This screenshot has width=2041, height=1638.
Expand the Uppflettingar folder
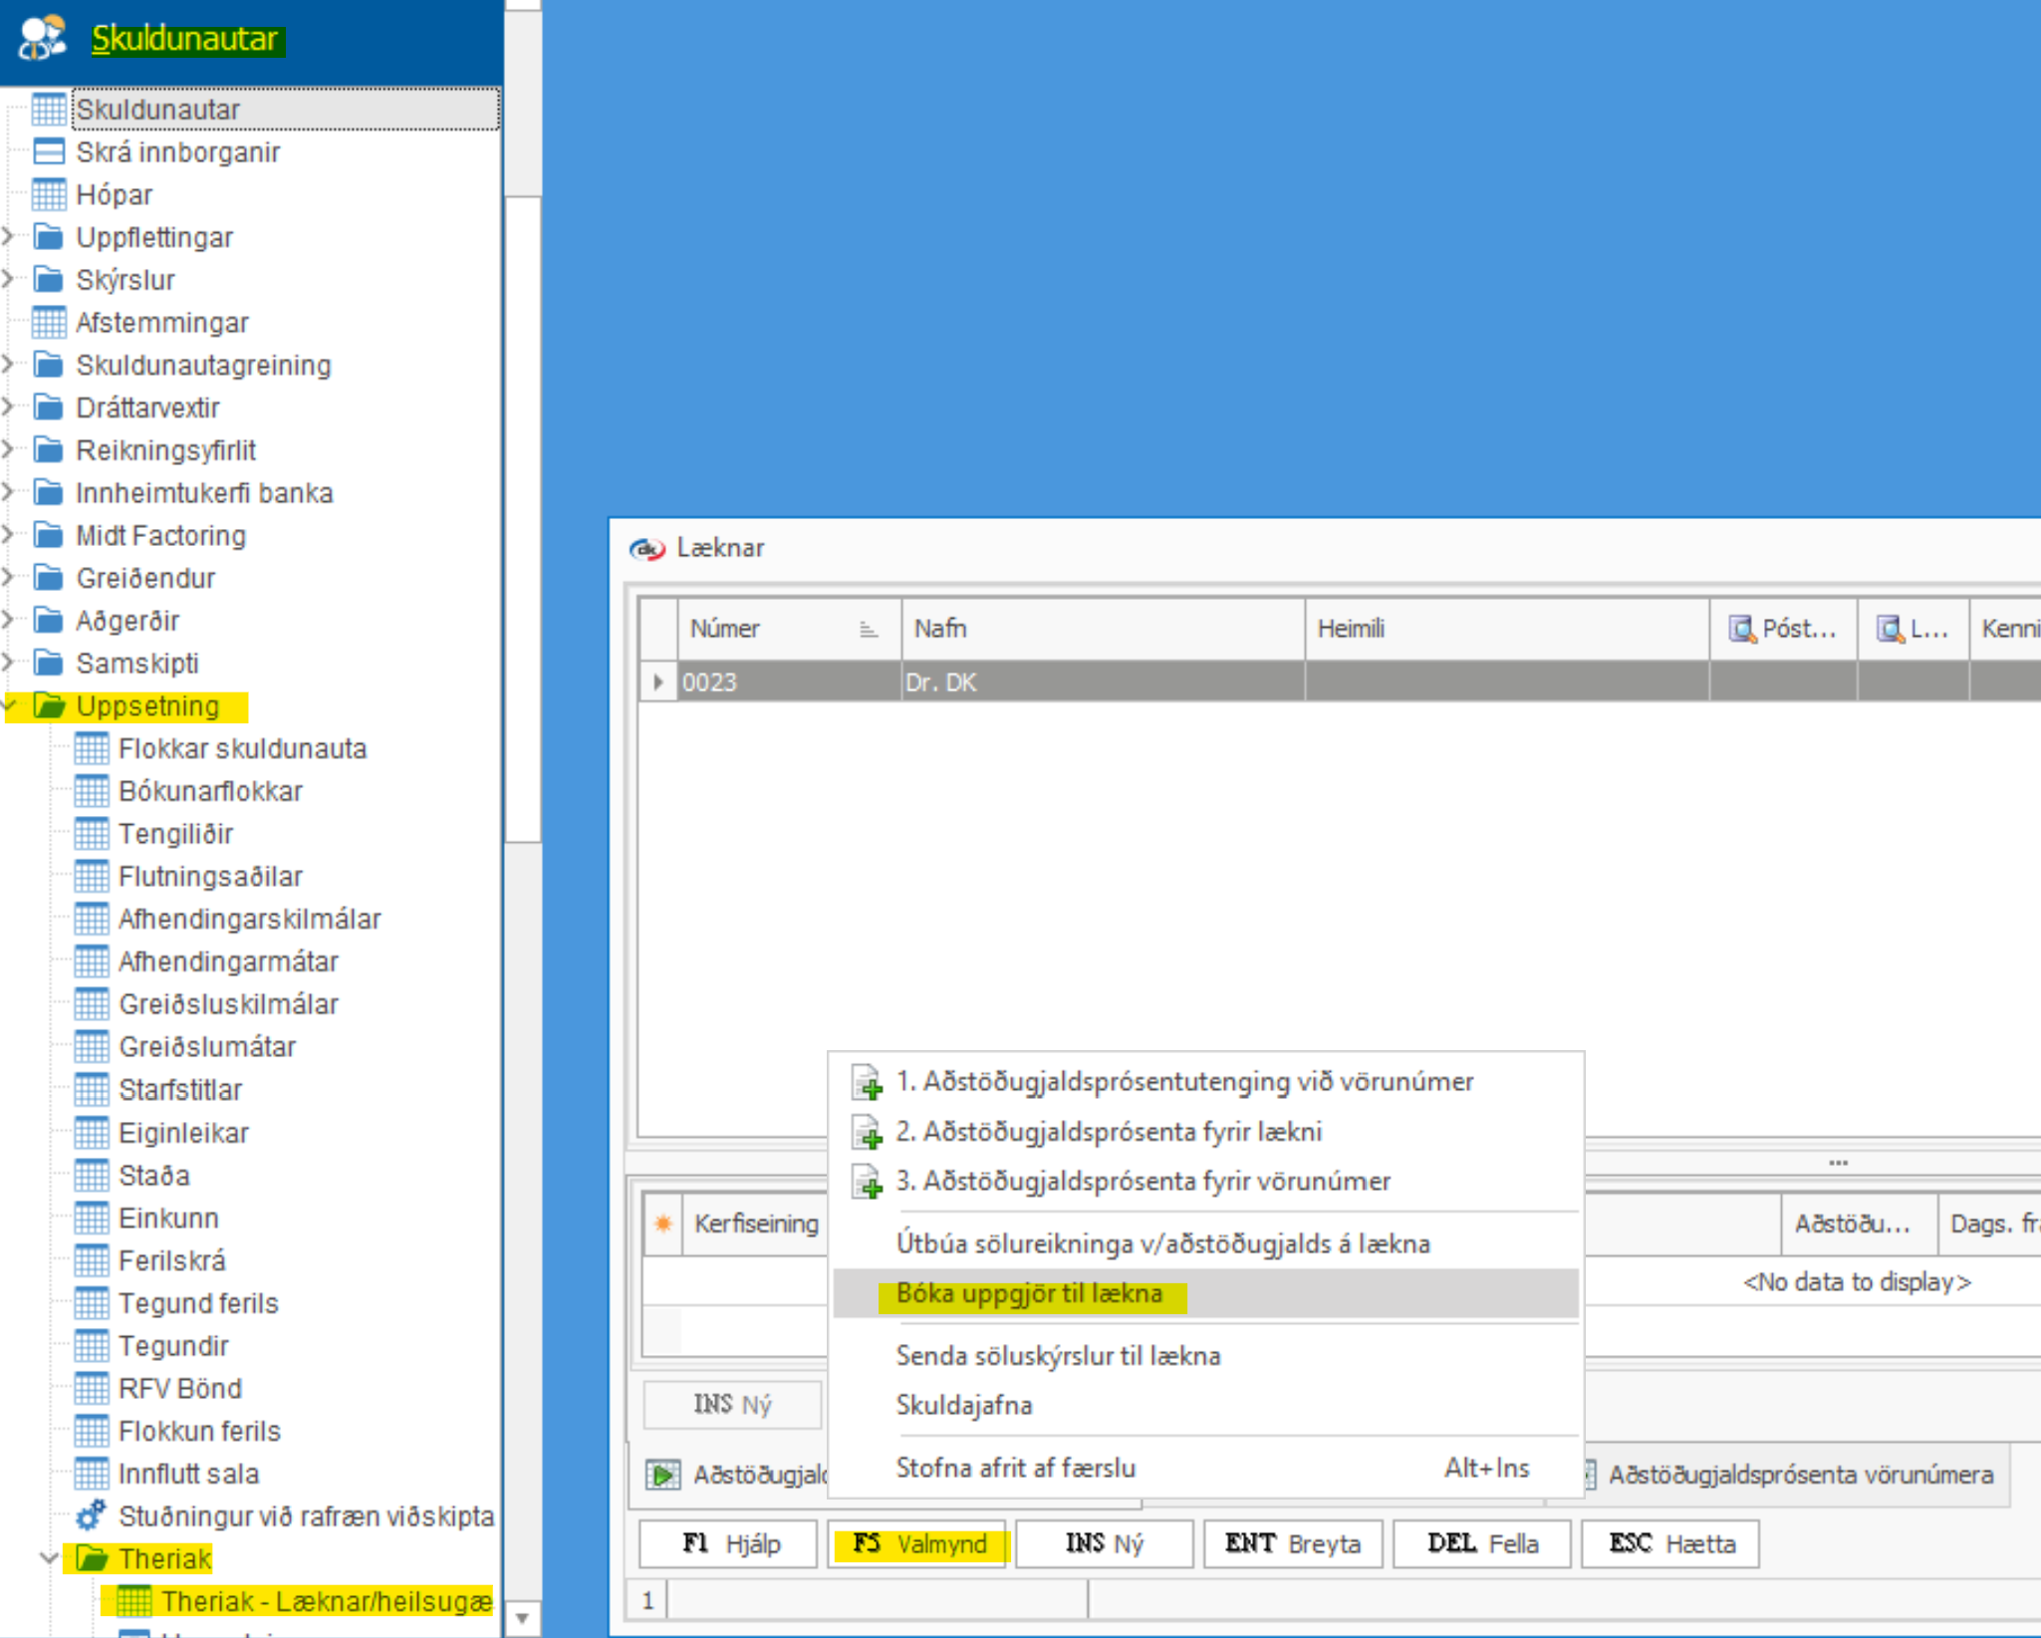tap(9, 237)
